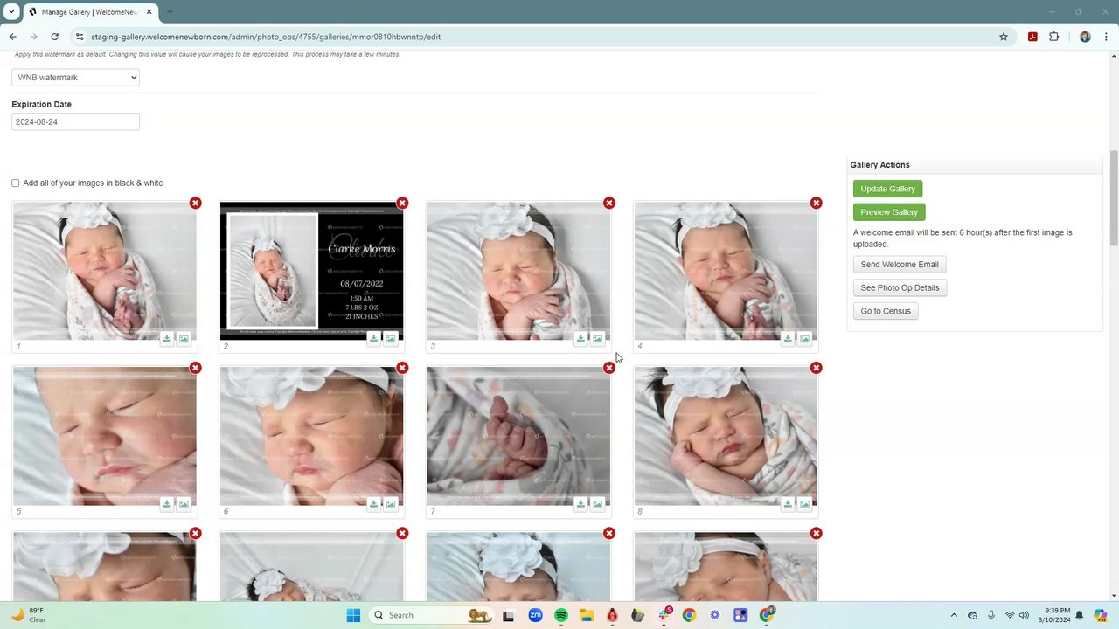Screen dimensions: 1119x629
Task: Open the Adobe Acrobat extension
Action: pos(1032,37)
